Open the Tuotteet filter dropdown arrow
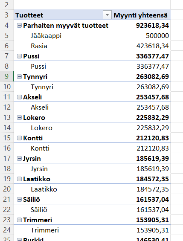The height and width of the screenshot is (241, 183). (x=107, y=15)
